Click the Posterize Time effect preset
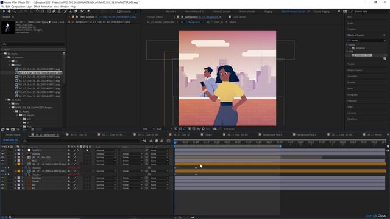Image resolution: width=390 pixels, height=219 pixels. click(x=363, y=55)
